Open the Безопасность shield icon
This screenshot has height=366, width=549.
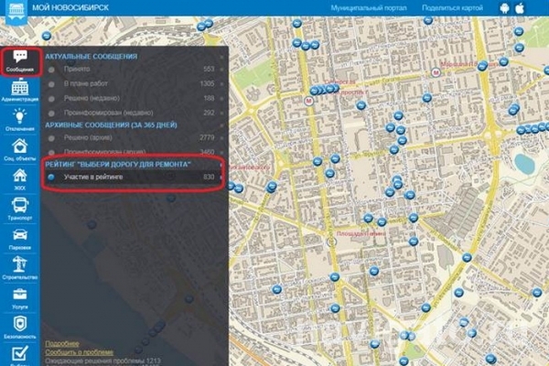pos(19,328)
